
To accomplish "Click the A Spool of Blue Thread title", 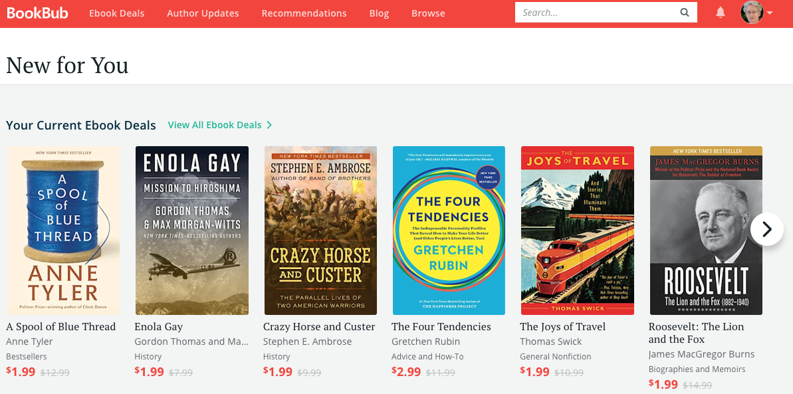I will [60, 327].
